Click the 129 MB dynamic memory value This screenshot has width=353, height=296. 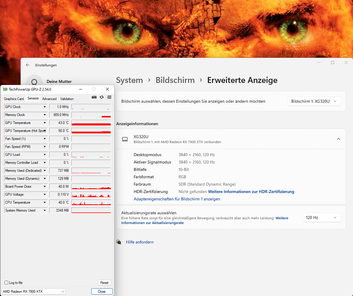click(x=60, y=178)
